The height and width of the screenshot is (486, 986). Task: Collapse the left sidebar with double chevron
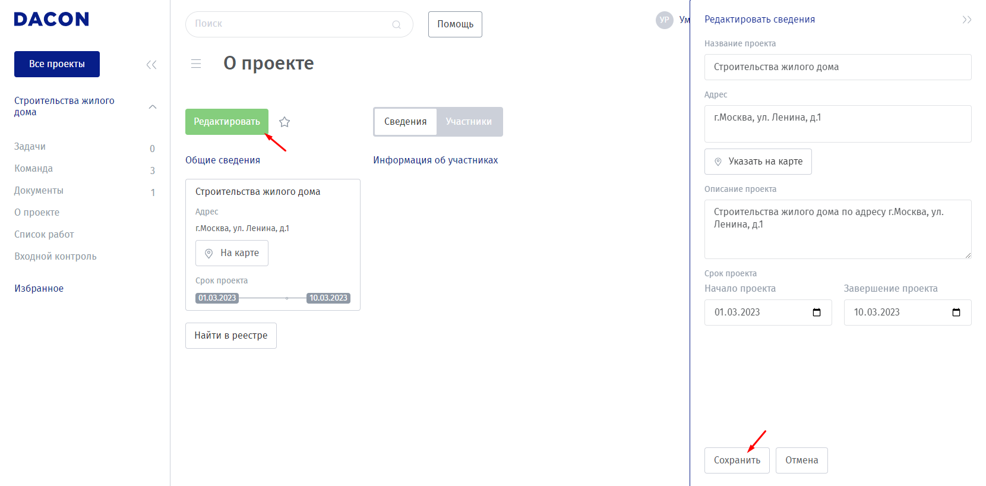click(151, 65)
